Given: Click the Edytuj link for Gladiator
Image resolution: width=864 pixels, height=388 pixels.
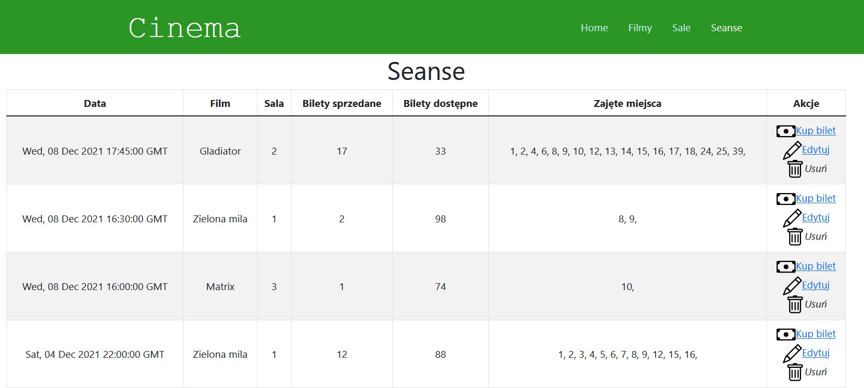Looking at the screenshot, I should [x=816, y=149].
